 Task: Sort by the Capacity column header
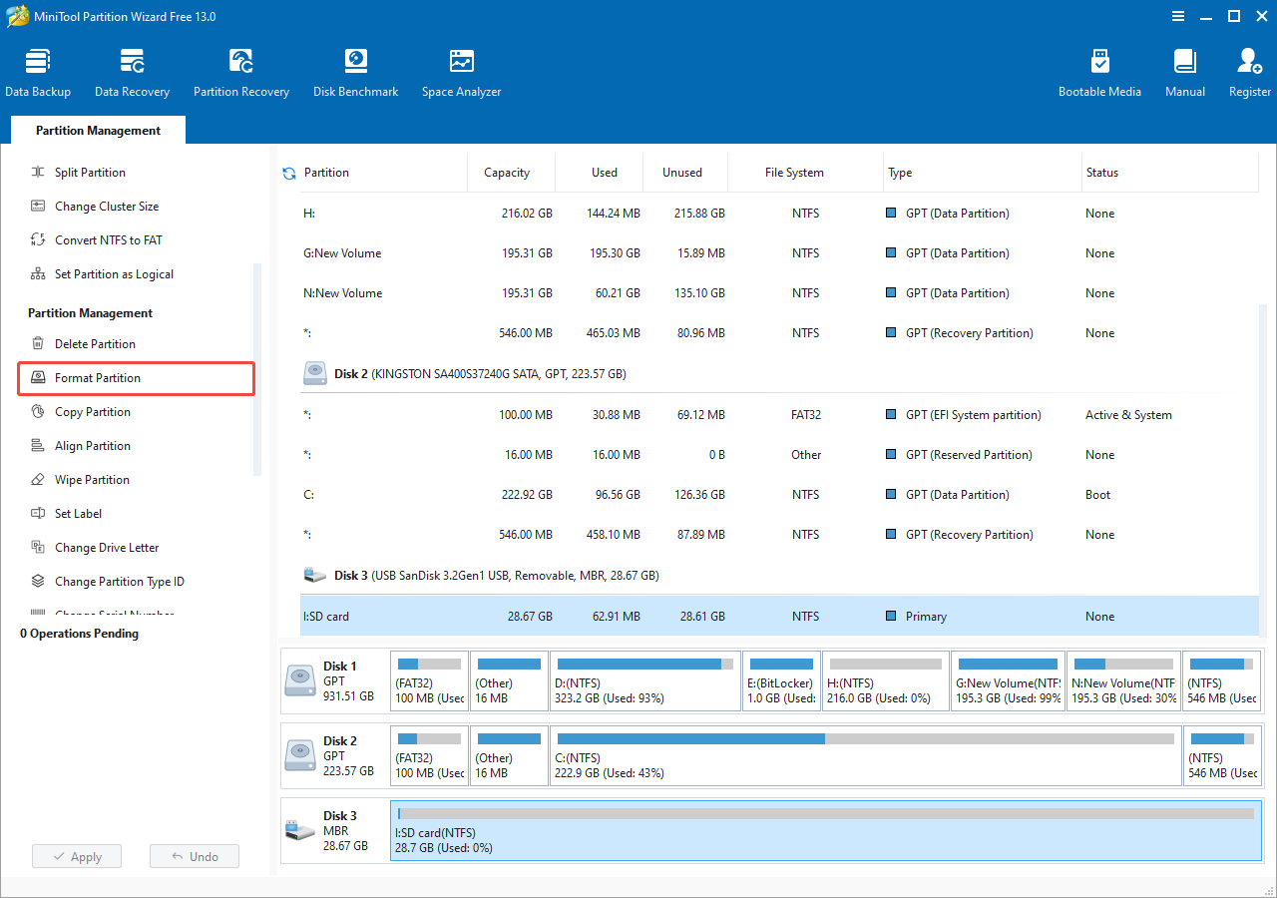click(507, 173)
